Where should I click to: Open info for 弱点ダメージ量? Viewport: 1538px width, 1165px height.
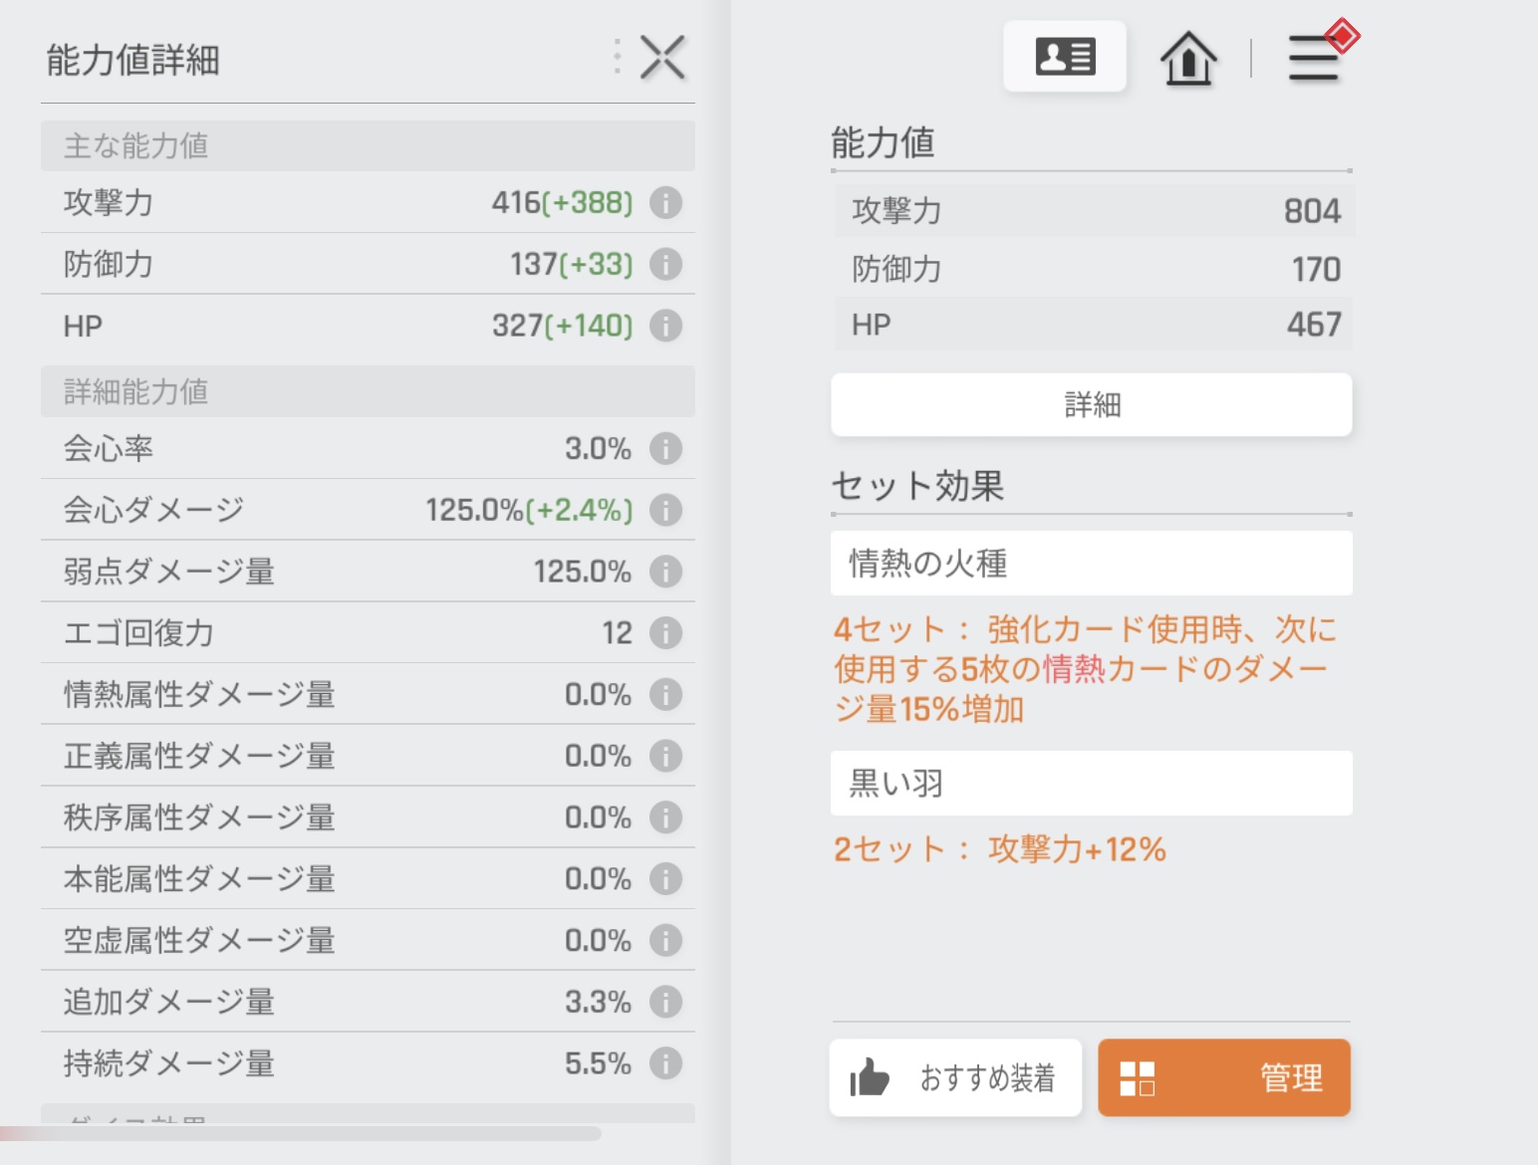pyautogui.click(x=665, y=572)
